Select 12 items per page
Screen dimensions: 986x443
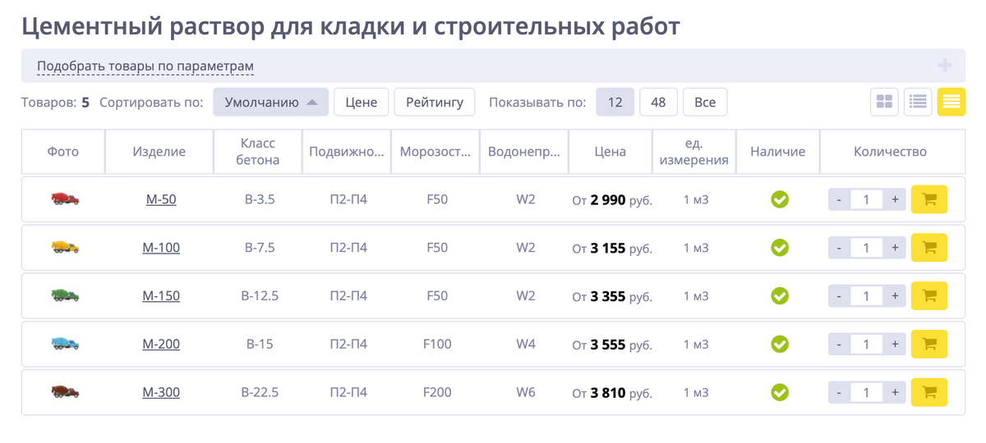click(615, 103)
